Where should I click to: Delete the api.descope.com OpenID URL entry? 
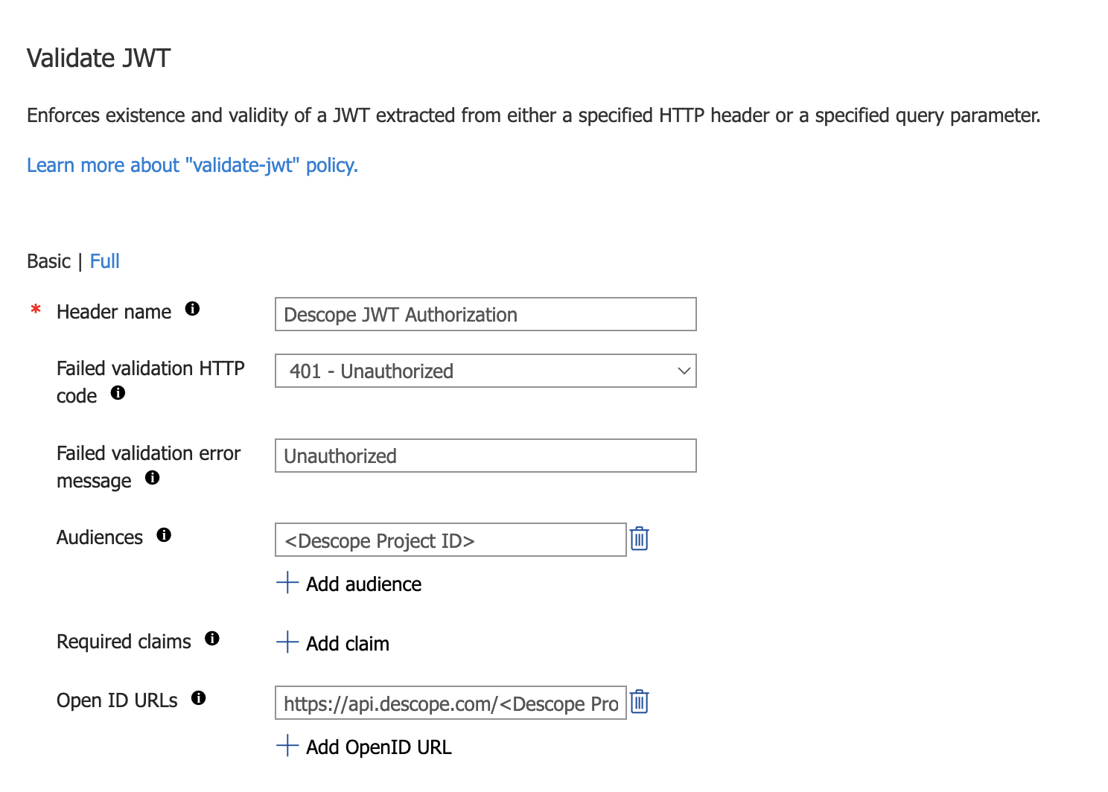tap(639, 702)
